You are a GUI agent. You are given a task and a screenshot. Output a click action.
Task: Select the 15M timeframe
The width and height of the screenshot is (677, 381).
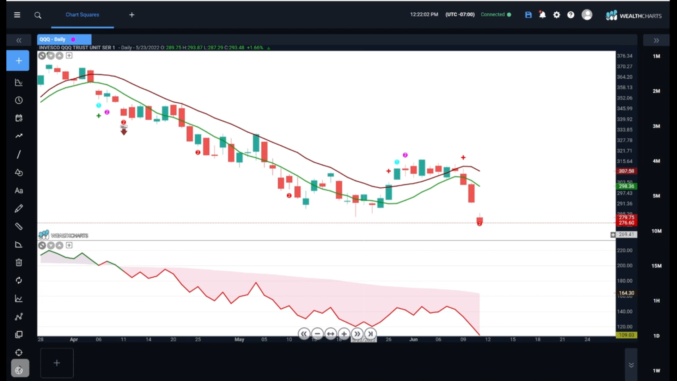(x=656, y=266)
